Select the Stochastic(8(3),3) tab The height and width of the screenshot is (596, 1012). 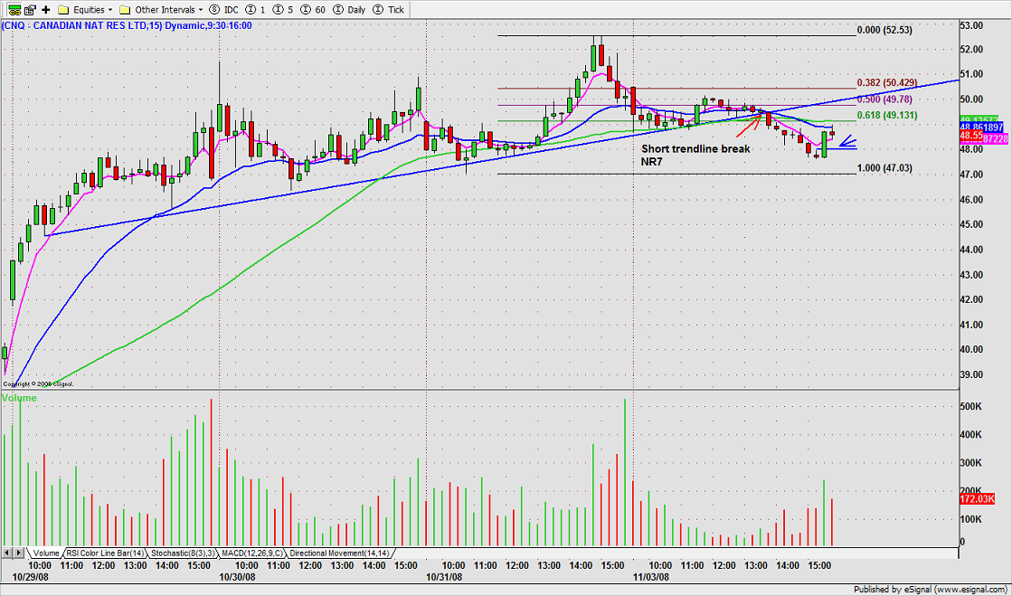click(x=184, y=553)
